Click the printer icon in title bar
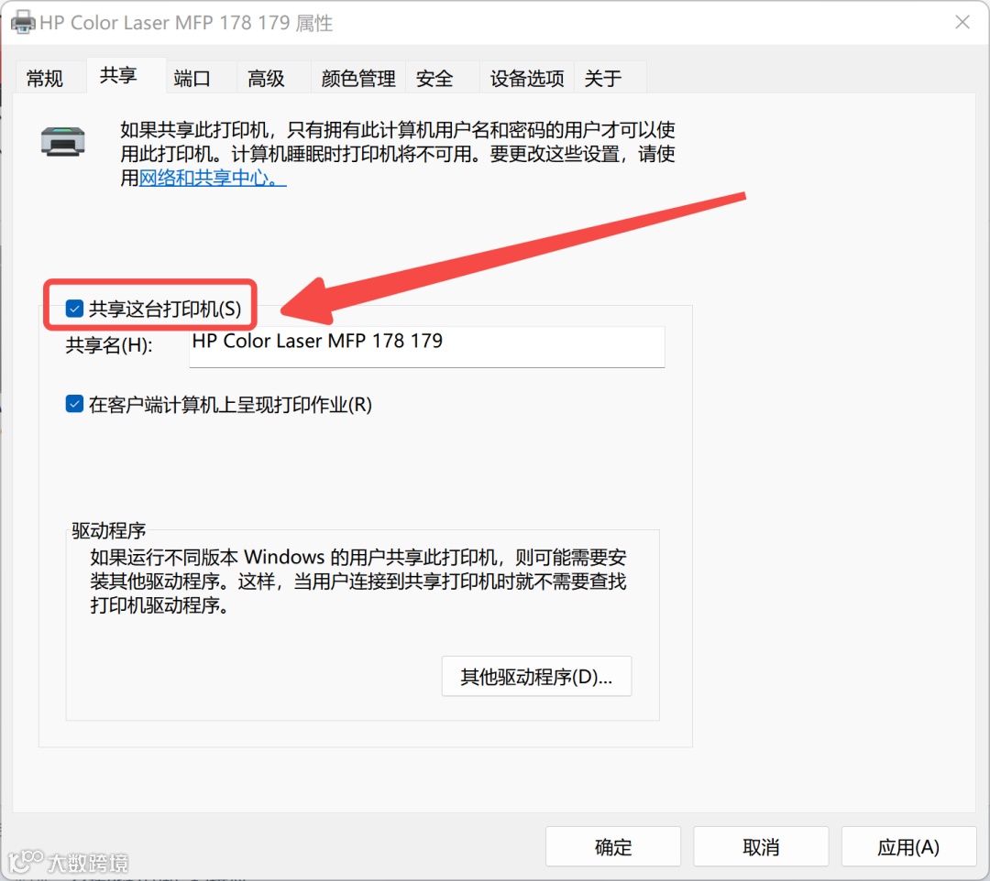This screenshot has height=881, width=990. [x=23, y=23]
